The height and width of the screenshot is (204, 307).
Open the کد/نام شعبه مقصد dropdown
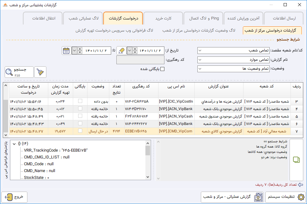200,51
